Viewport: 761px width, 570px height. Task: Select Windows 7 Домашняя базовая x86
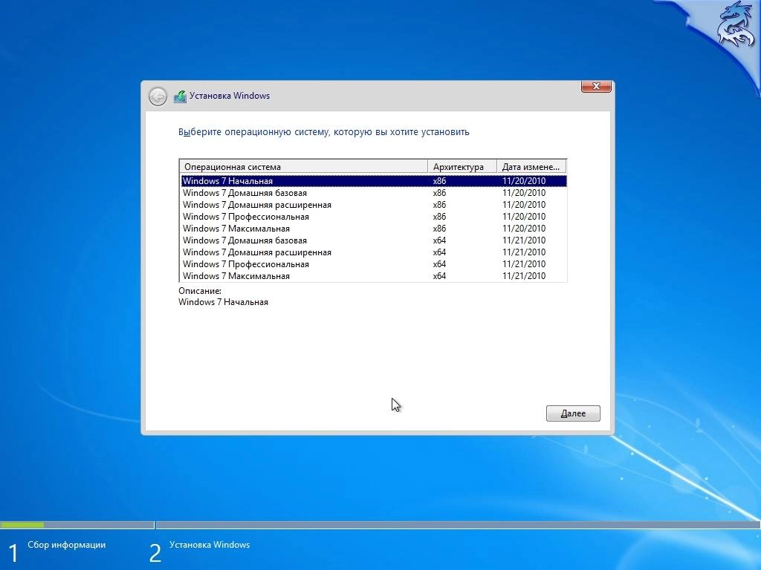coord(373,193)
